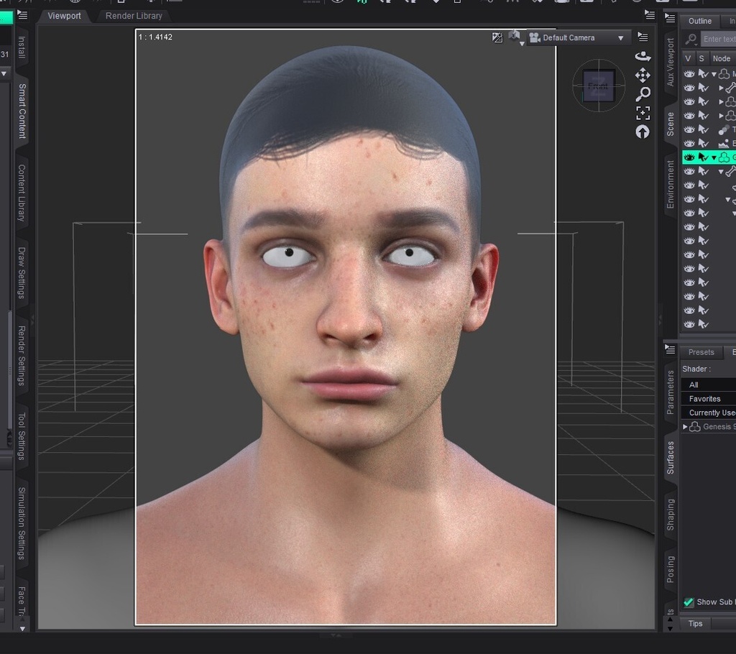Open the Default Camera dropdown
The height and width of the screenshot is (654, 736).
578,37
